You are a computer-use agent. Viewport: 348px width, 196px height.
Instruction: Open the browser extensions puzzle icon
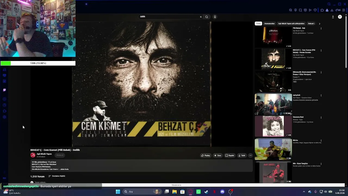pyautogui.click(x=322, y=10)
